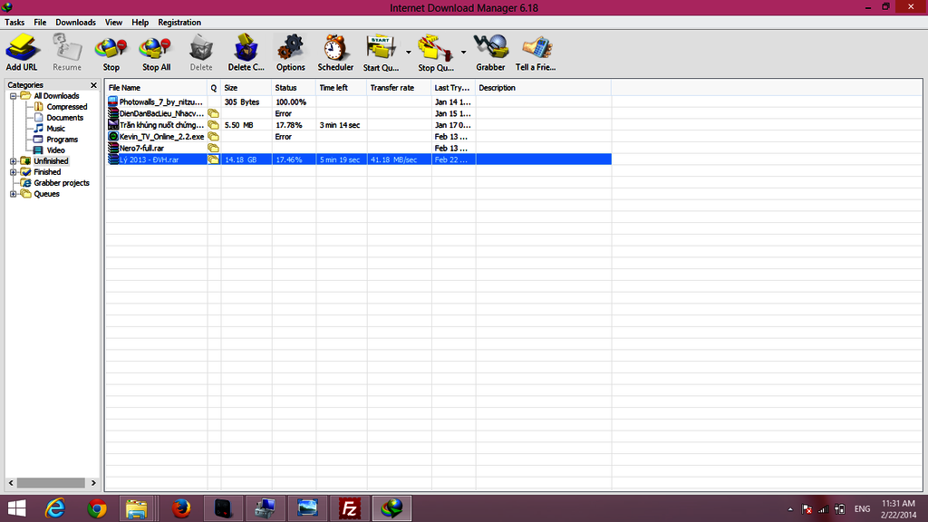Select the Compressed category
The height and width of the screenshot is (522, 928).
(67, 107)
